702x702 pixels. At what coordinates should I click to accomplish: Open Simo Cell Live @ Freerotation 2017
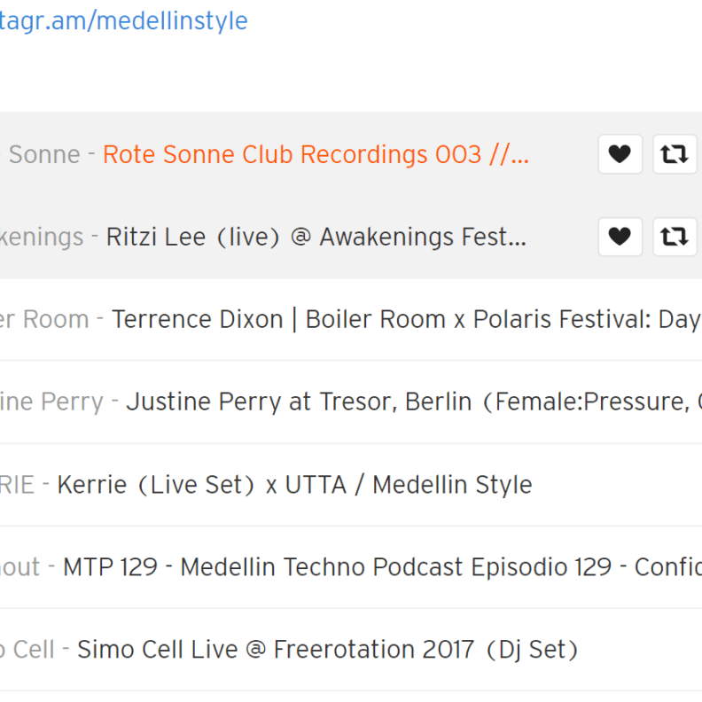pyautogui.click(x=328, y=650)
